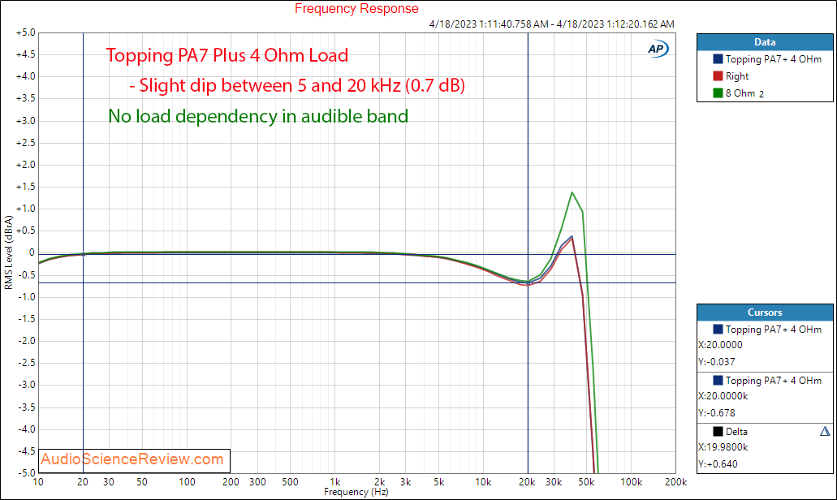Click the Cursors panel header

pos(765,312)
